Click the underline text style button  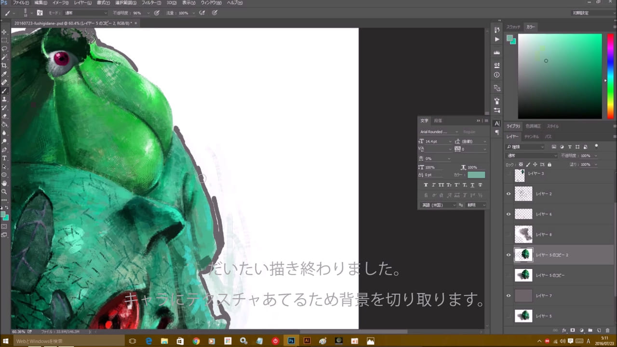tap(472, 185)
